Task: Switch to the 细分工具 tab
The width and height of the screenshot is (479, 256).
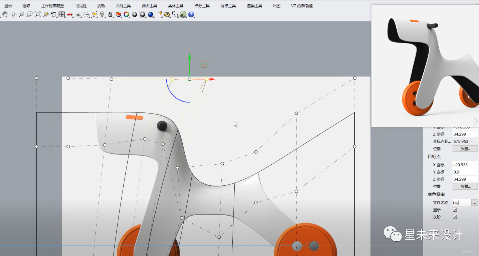Action: point(202,6)
